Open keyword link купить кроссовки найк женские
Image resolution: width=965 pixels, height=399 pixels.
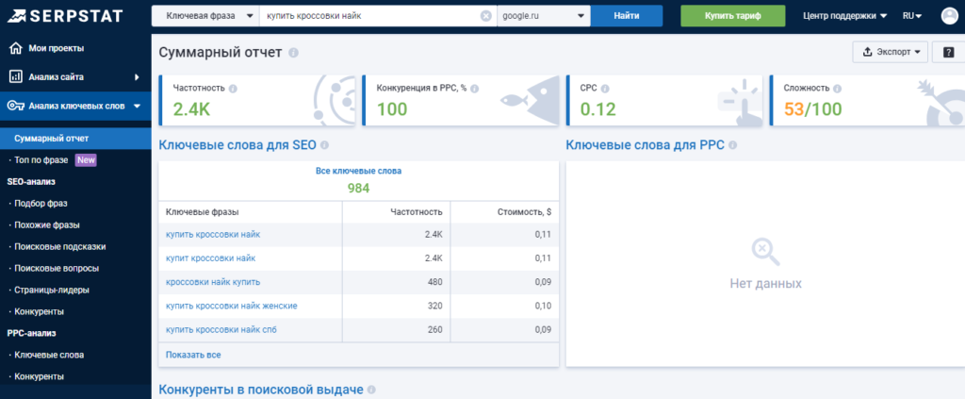point(232,306)
